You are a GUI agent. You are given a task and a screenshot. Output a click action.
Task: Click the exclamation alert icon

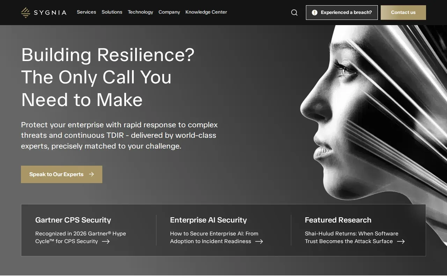coord(315,13)
